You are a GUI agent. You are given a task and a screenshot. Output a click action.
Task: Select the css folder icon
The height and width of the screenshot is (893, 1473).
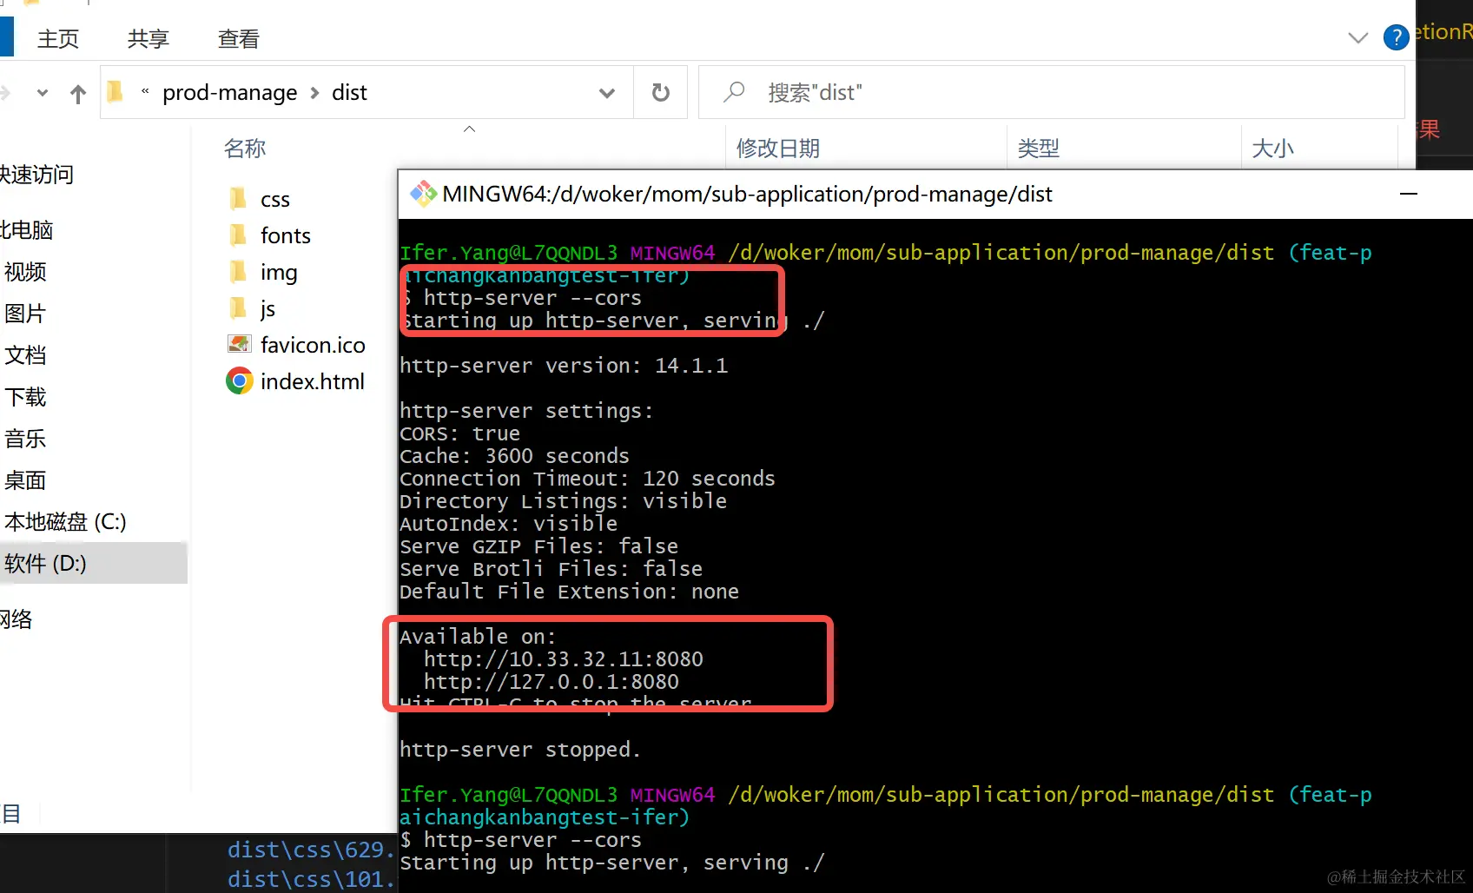pyautogui.click(x=238, y=199)
